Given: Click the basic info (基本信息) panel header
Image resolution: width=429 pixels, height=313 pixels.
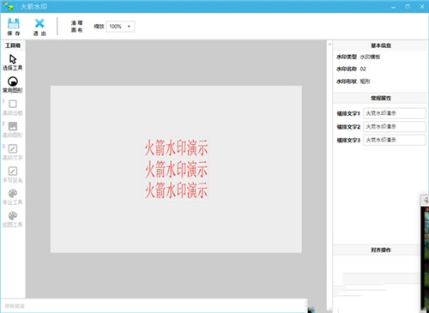Looking at the screenshot, I should click(381, 45).
